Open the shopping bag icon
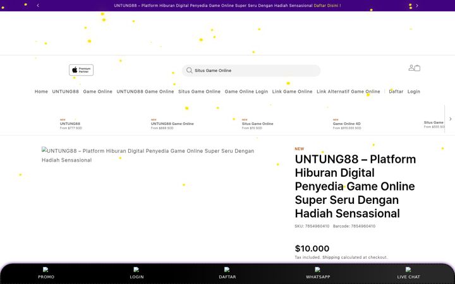This screenshot has width=455, height=284. coord(417,68)
